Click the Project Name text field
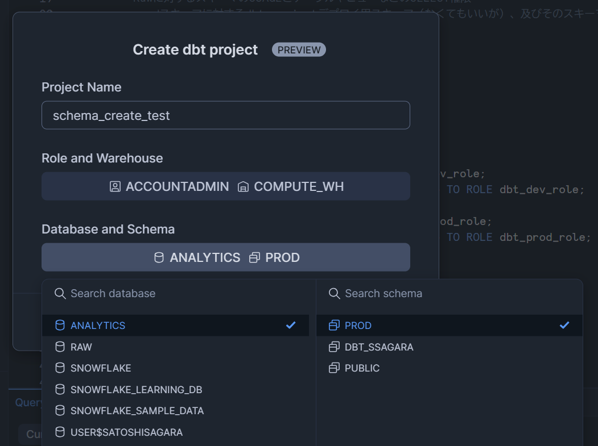The height and width of the screenshot is (446, 598). [x=226, y=115]
